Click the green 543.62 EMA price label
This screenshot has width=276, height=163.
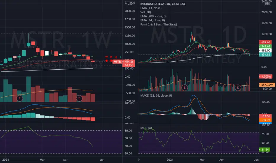pos(265,46)
